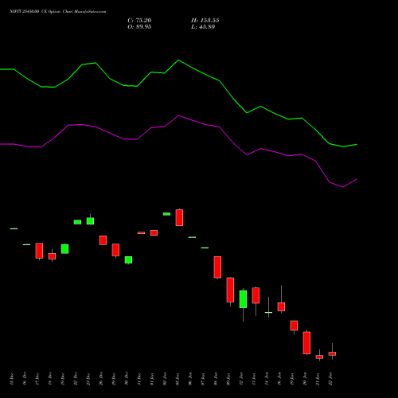Select the open value O: 89.95
This screenshot has width=398, height=398.
click(139, 27)
